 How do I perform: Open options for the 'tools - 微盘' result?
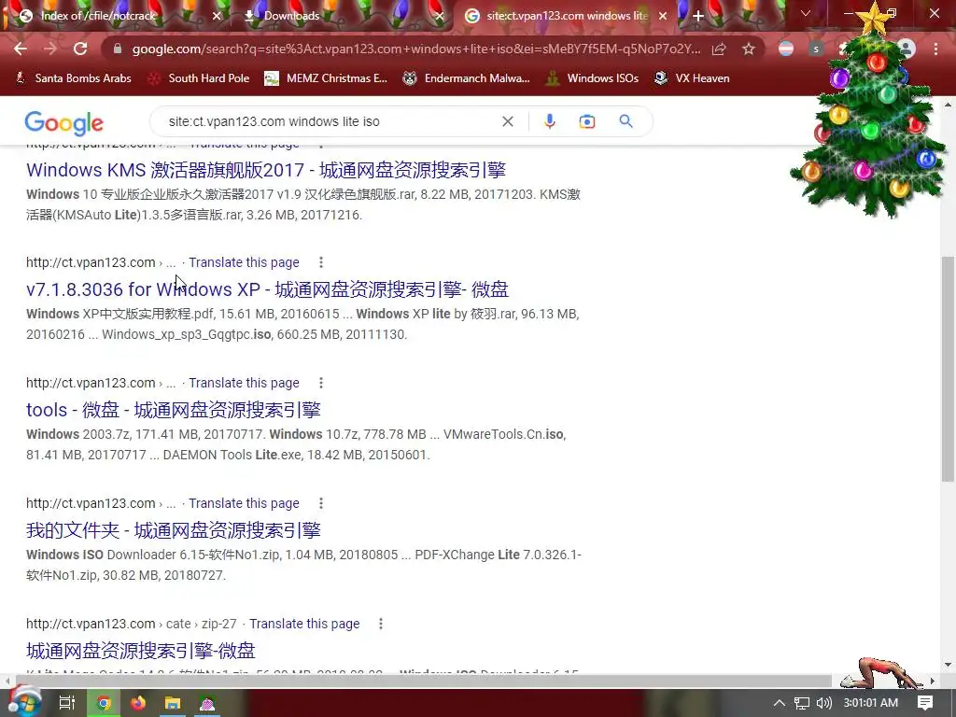point(321,383)
